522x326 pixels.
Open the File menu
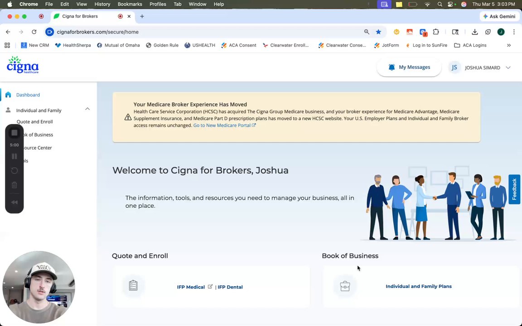pos(49,5)
